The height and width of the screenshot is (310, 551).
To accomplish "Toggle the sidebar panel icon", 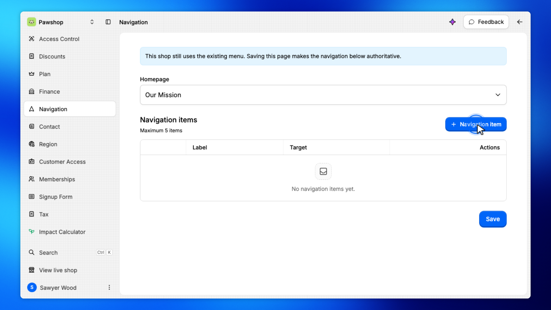I will pos(108,22).
